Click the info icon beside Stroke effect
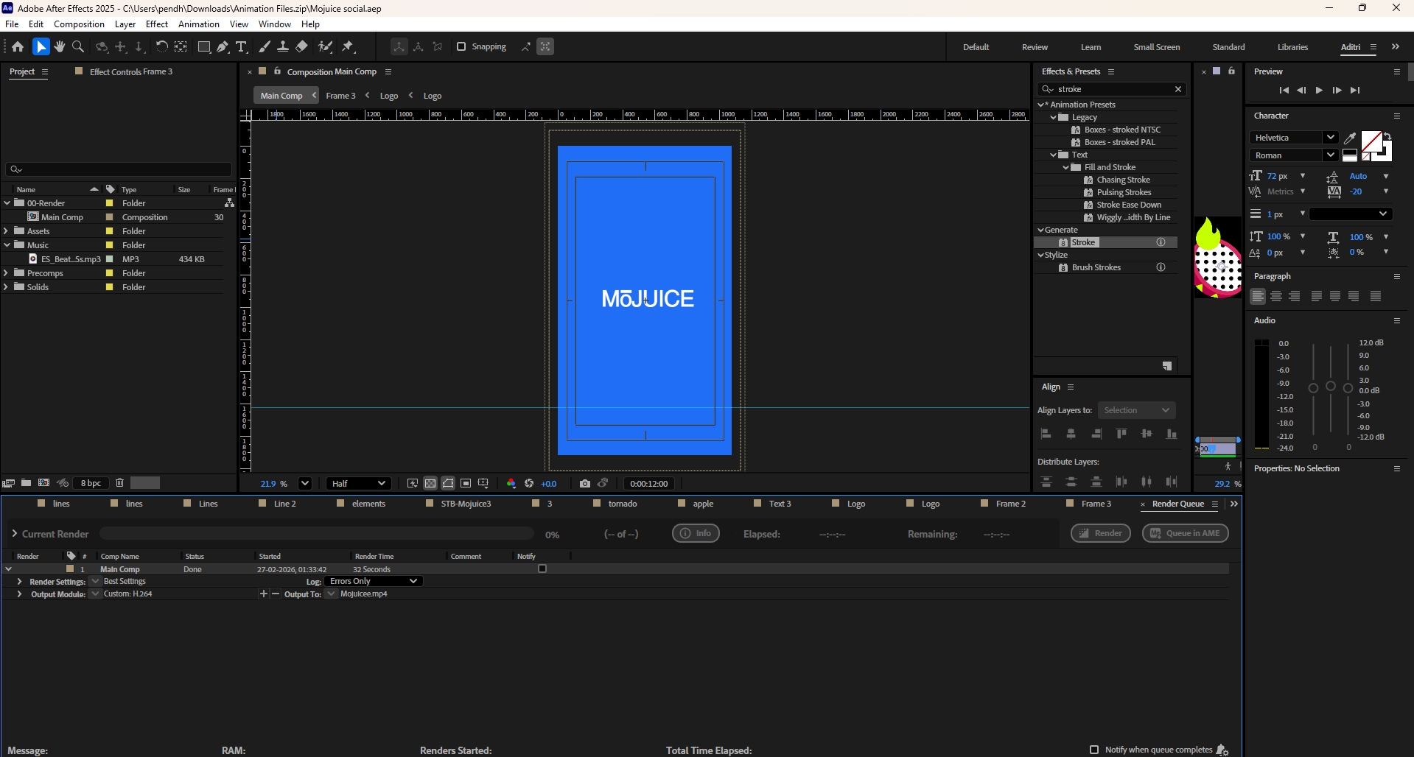This screenshot has height=757, width=1414. [1161, 242]
